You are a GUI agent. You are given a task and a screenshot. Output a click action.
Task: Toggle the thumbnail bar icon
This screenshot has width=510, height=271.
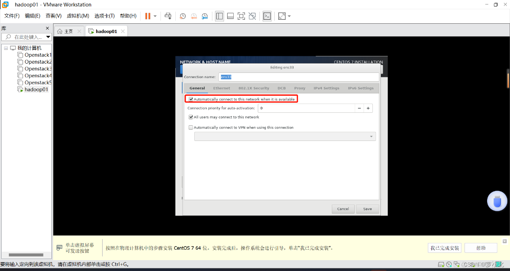[x=230, y=16]
